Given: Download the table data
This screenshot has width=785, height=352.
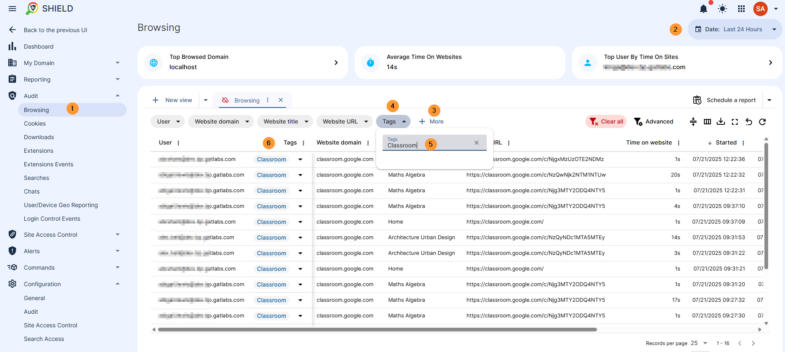Looking at the screenshot, I should click(x=721, y=121).
